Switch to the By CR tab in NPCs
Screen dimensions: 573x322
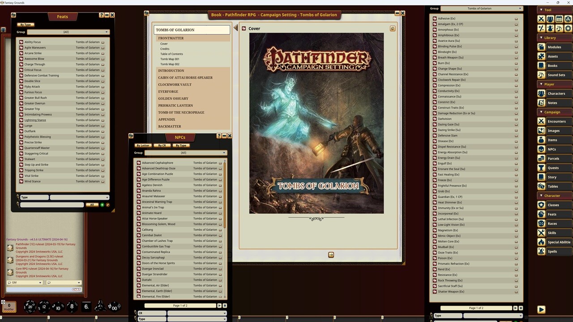pos(162,145)
